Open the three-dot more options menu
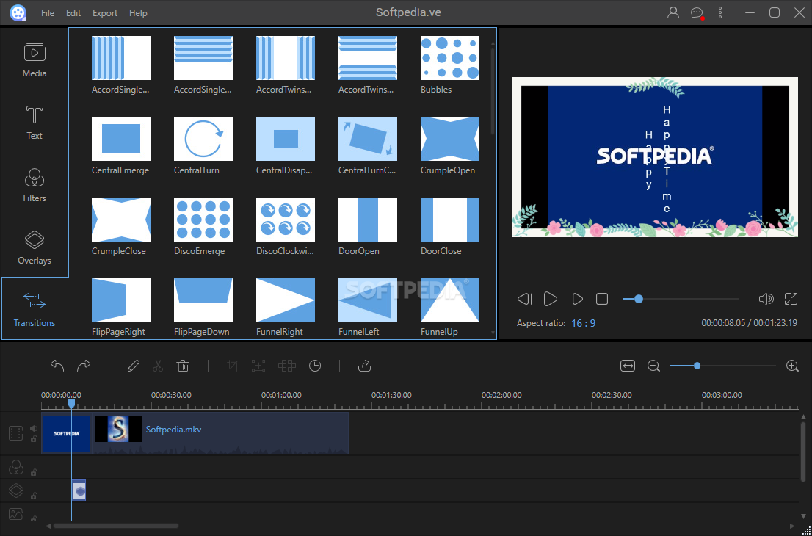This screenshot has width=812, height=536. [x=719, y=13]
